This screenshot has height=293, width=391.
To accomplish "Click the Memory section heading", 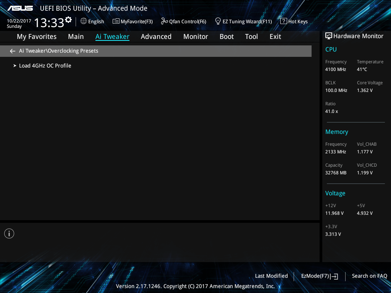I will (x=337, y=132).
